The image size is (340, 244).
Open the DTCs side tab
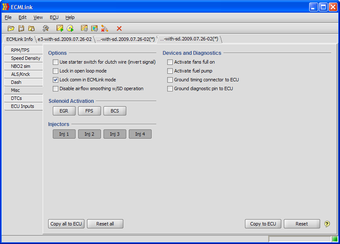click(17, 98)
